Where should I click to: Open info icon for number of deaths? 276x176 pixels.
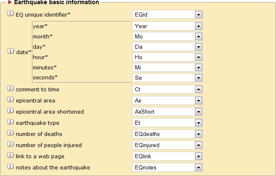point(10,133)
